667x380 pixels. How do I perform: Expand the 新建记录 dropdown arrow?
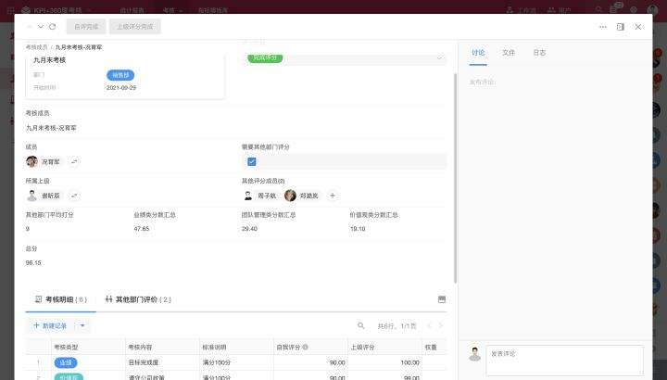point(82,326)
